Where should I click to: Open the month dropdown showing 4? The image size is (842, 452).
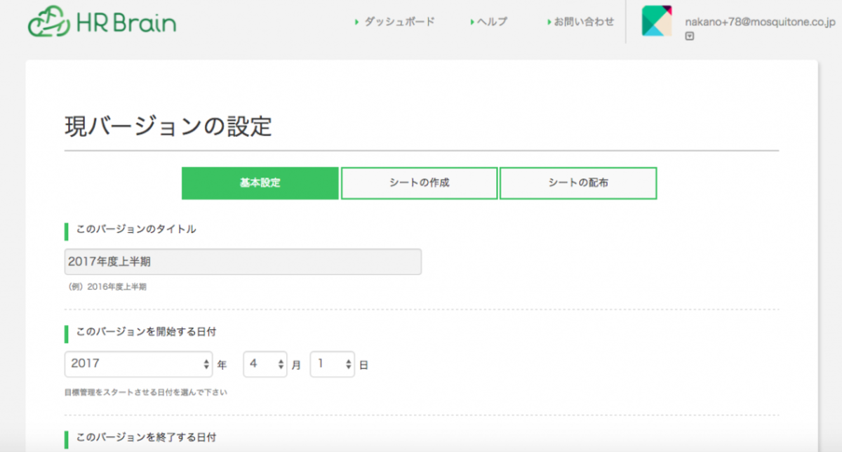(265, 364)
